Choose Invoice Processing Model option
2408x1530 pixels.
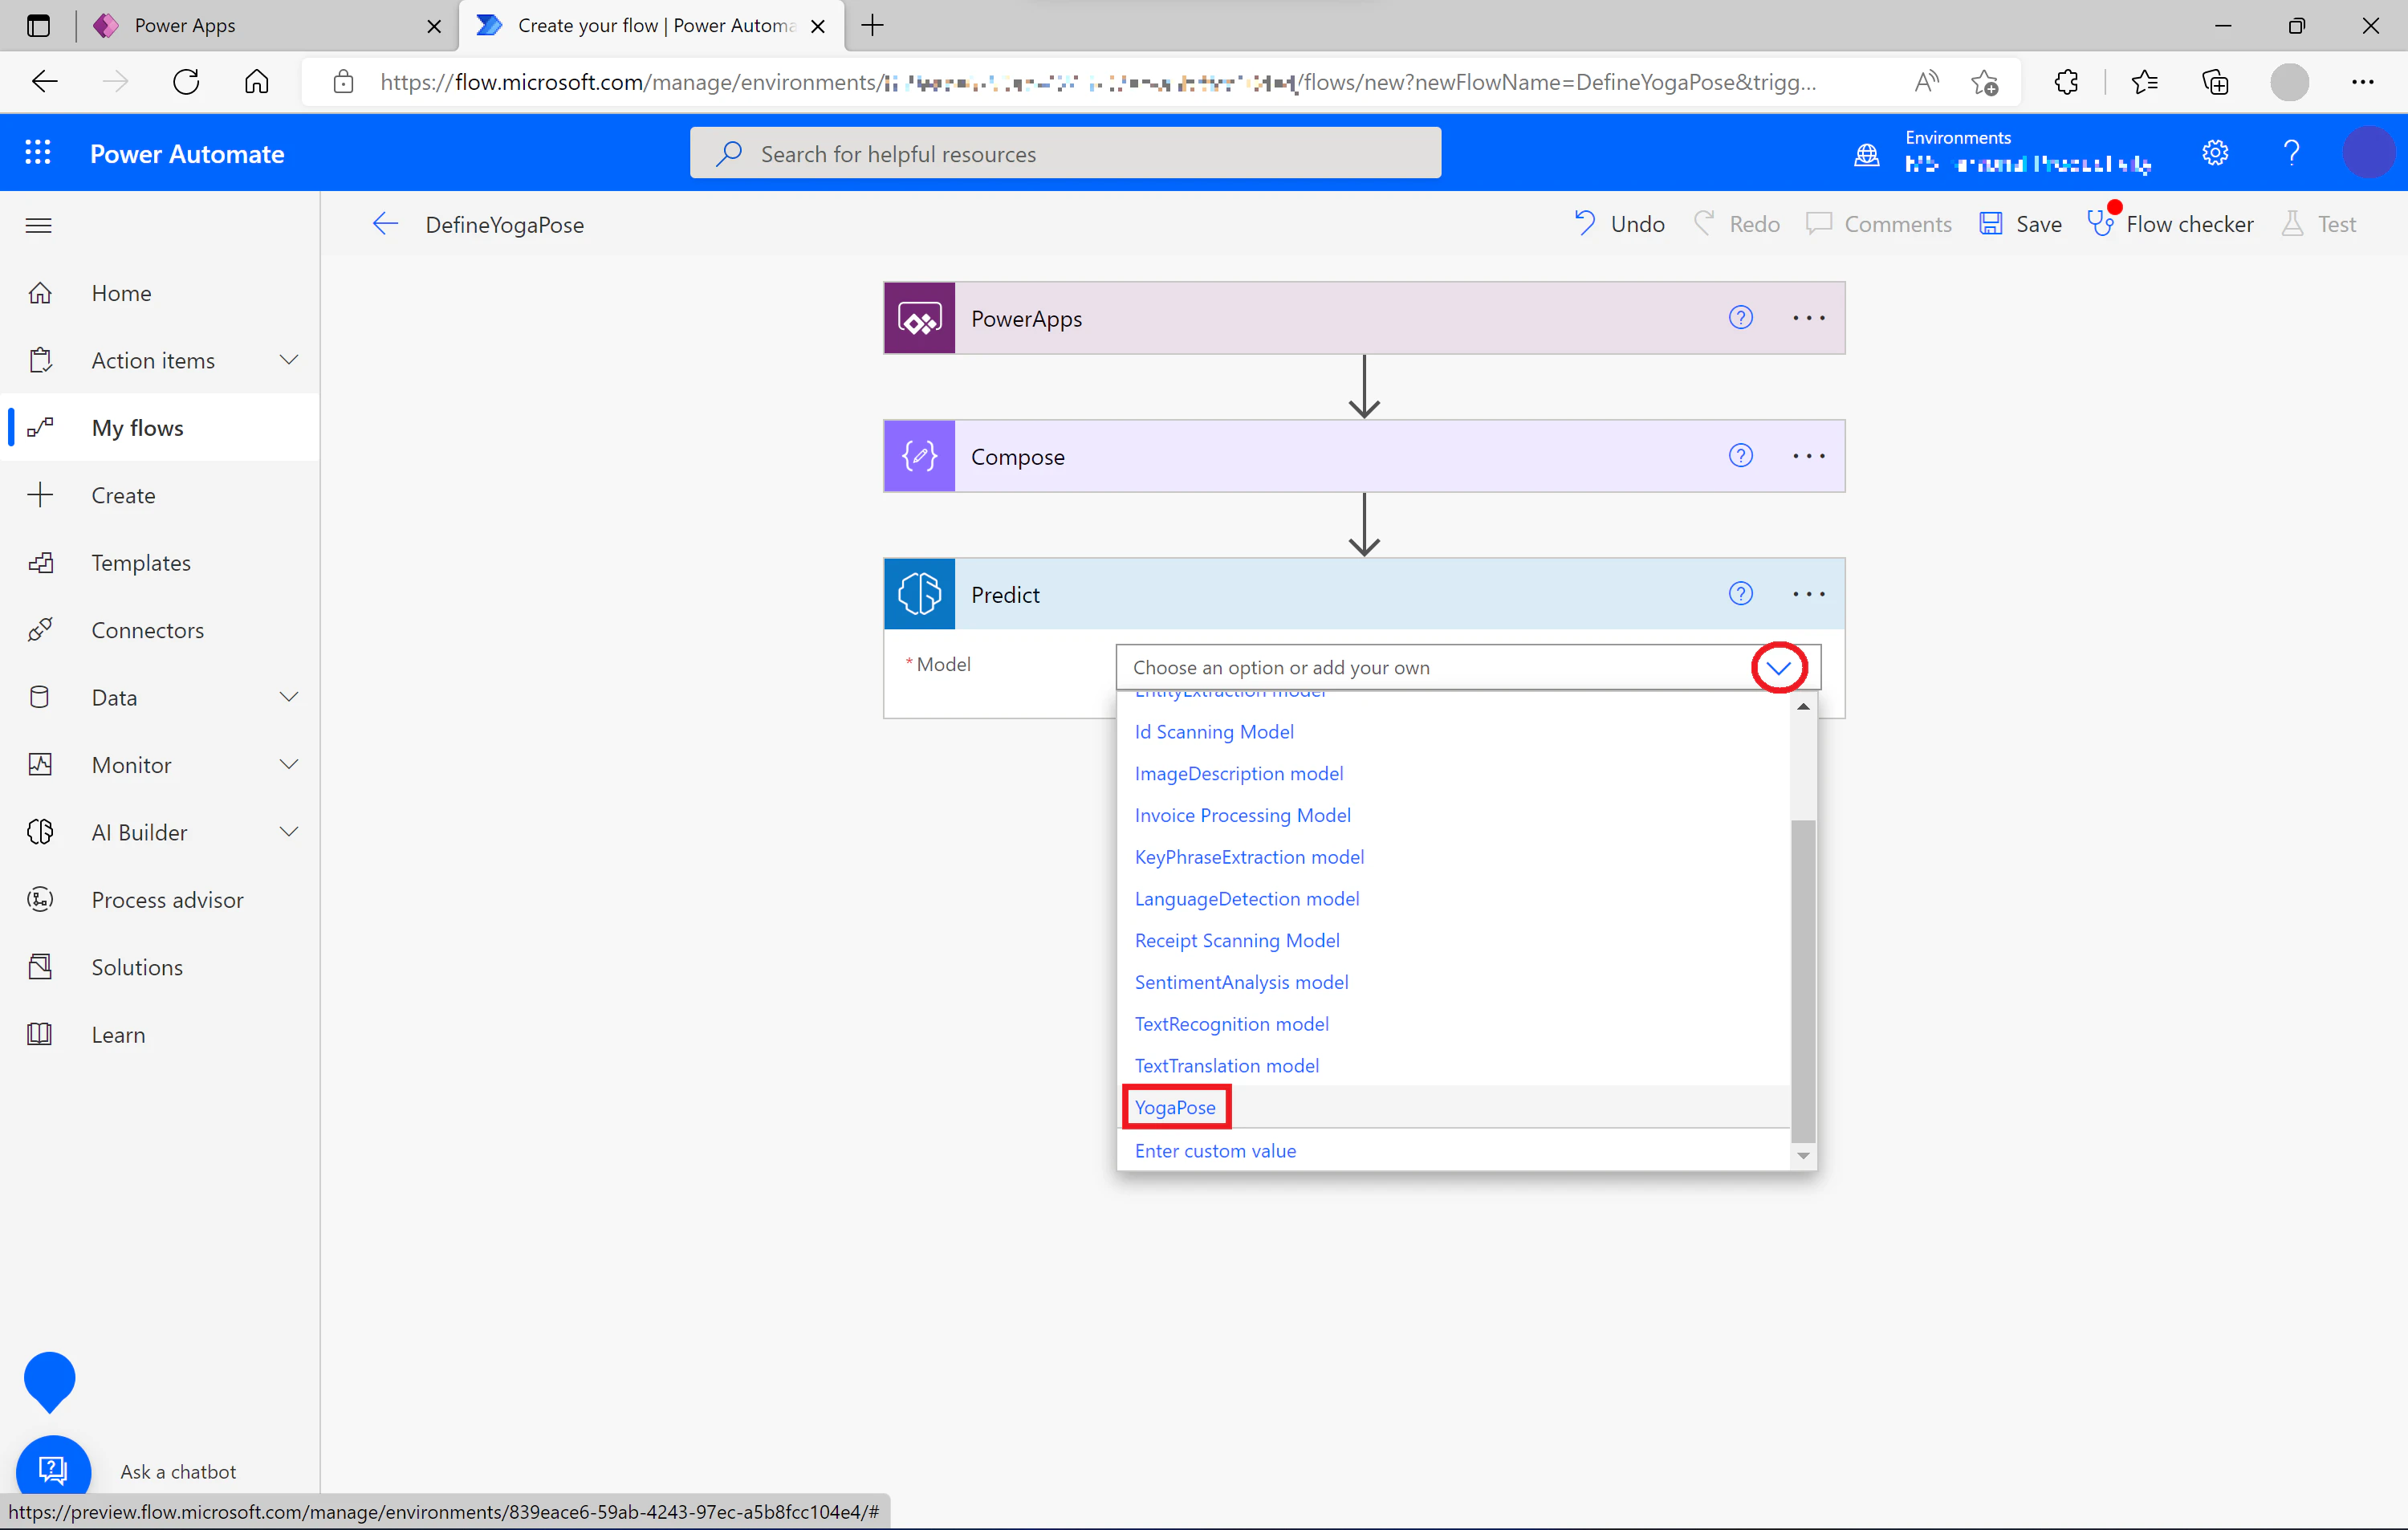(x=1242, y=816)
